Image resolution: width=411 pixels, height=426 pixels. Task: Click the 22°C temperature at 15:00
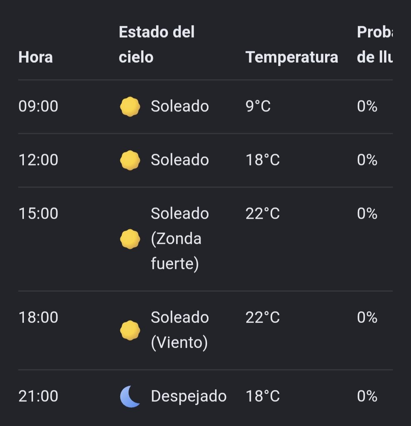pyautogui.click(x=262, y=213)
